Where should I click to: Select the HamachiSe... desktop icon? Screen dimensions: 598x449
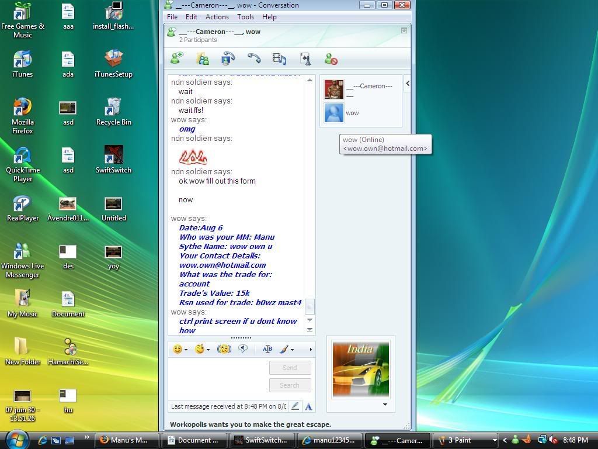pos(68,351)
